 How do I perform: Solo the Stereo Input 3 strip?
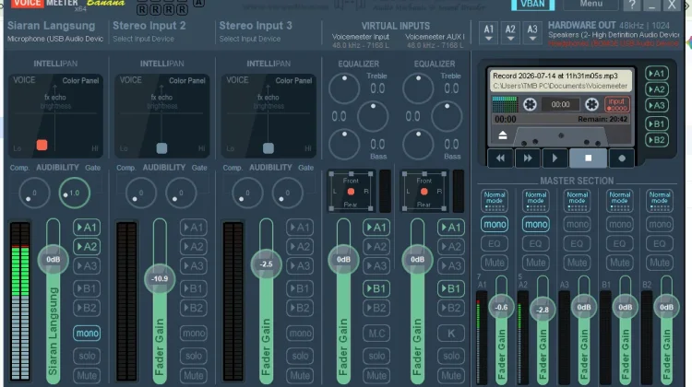point(300,356)
